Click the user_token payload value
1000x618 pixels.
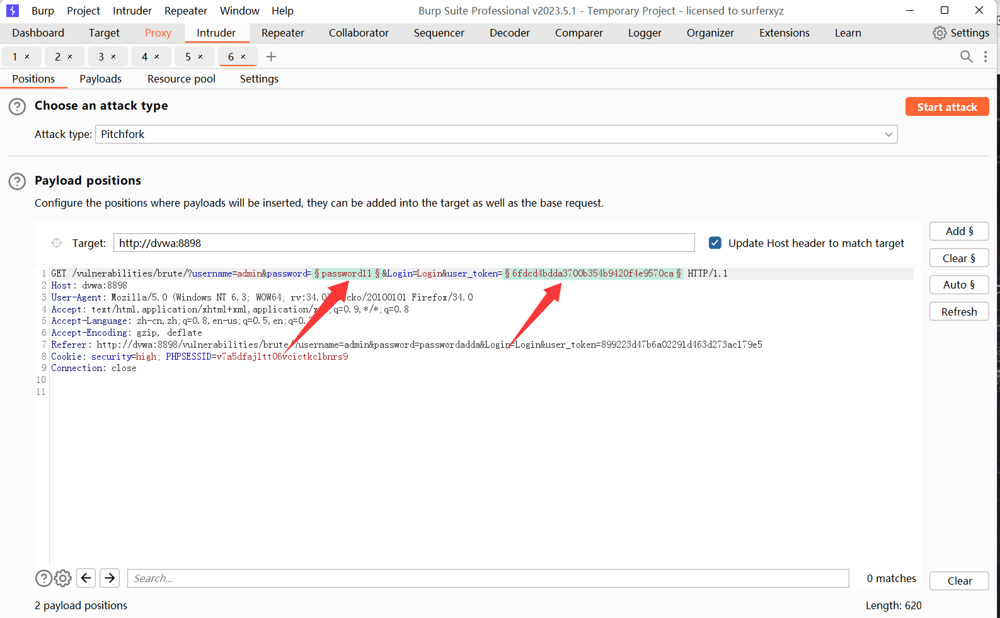click(593, 273)
